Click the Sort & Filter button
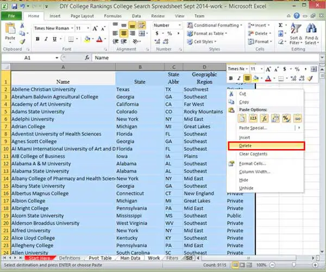This screenshot has height=272, width=326. click(x=296, y=33)
